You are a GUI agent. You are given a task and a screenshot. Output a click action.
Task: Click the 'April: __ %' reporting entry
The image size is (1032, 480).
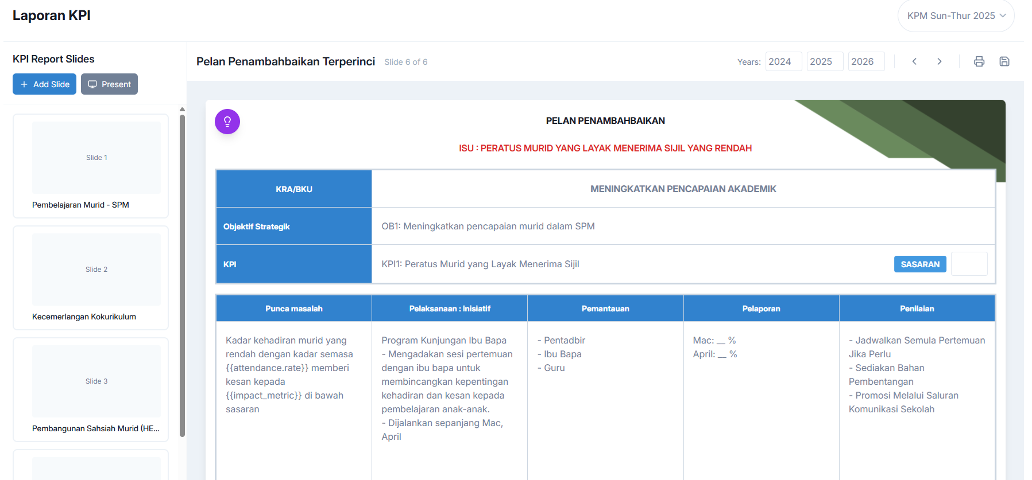(715, 354)
